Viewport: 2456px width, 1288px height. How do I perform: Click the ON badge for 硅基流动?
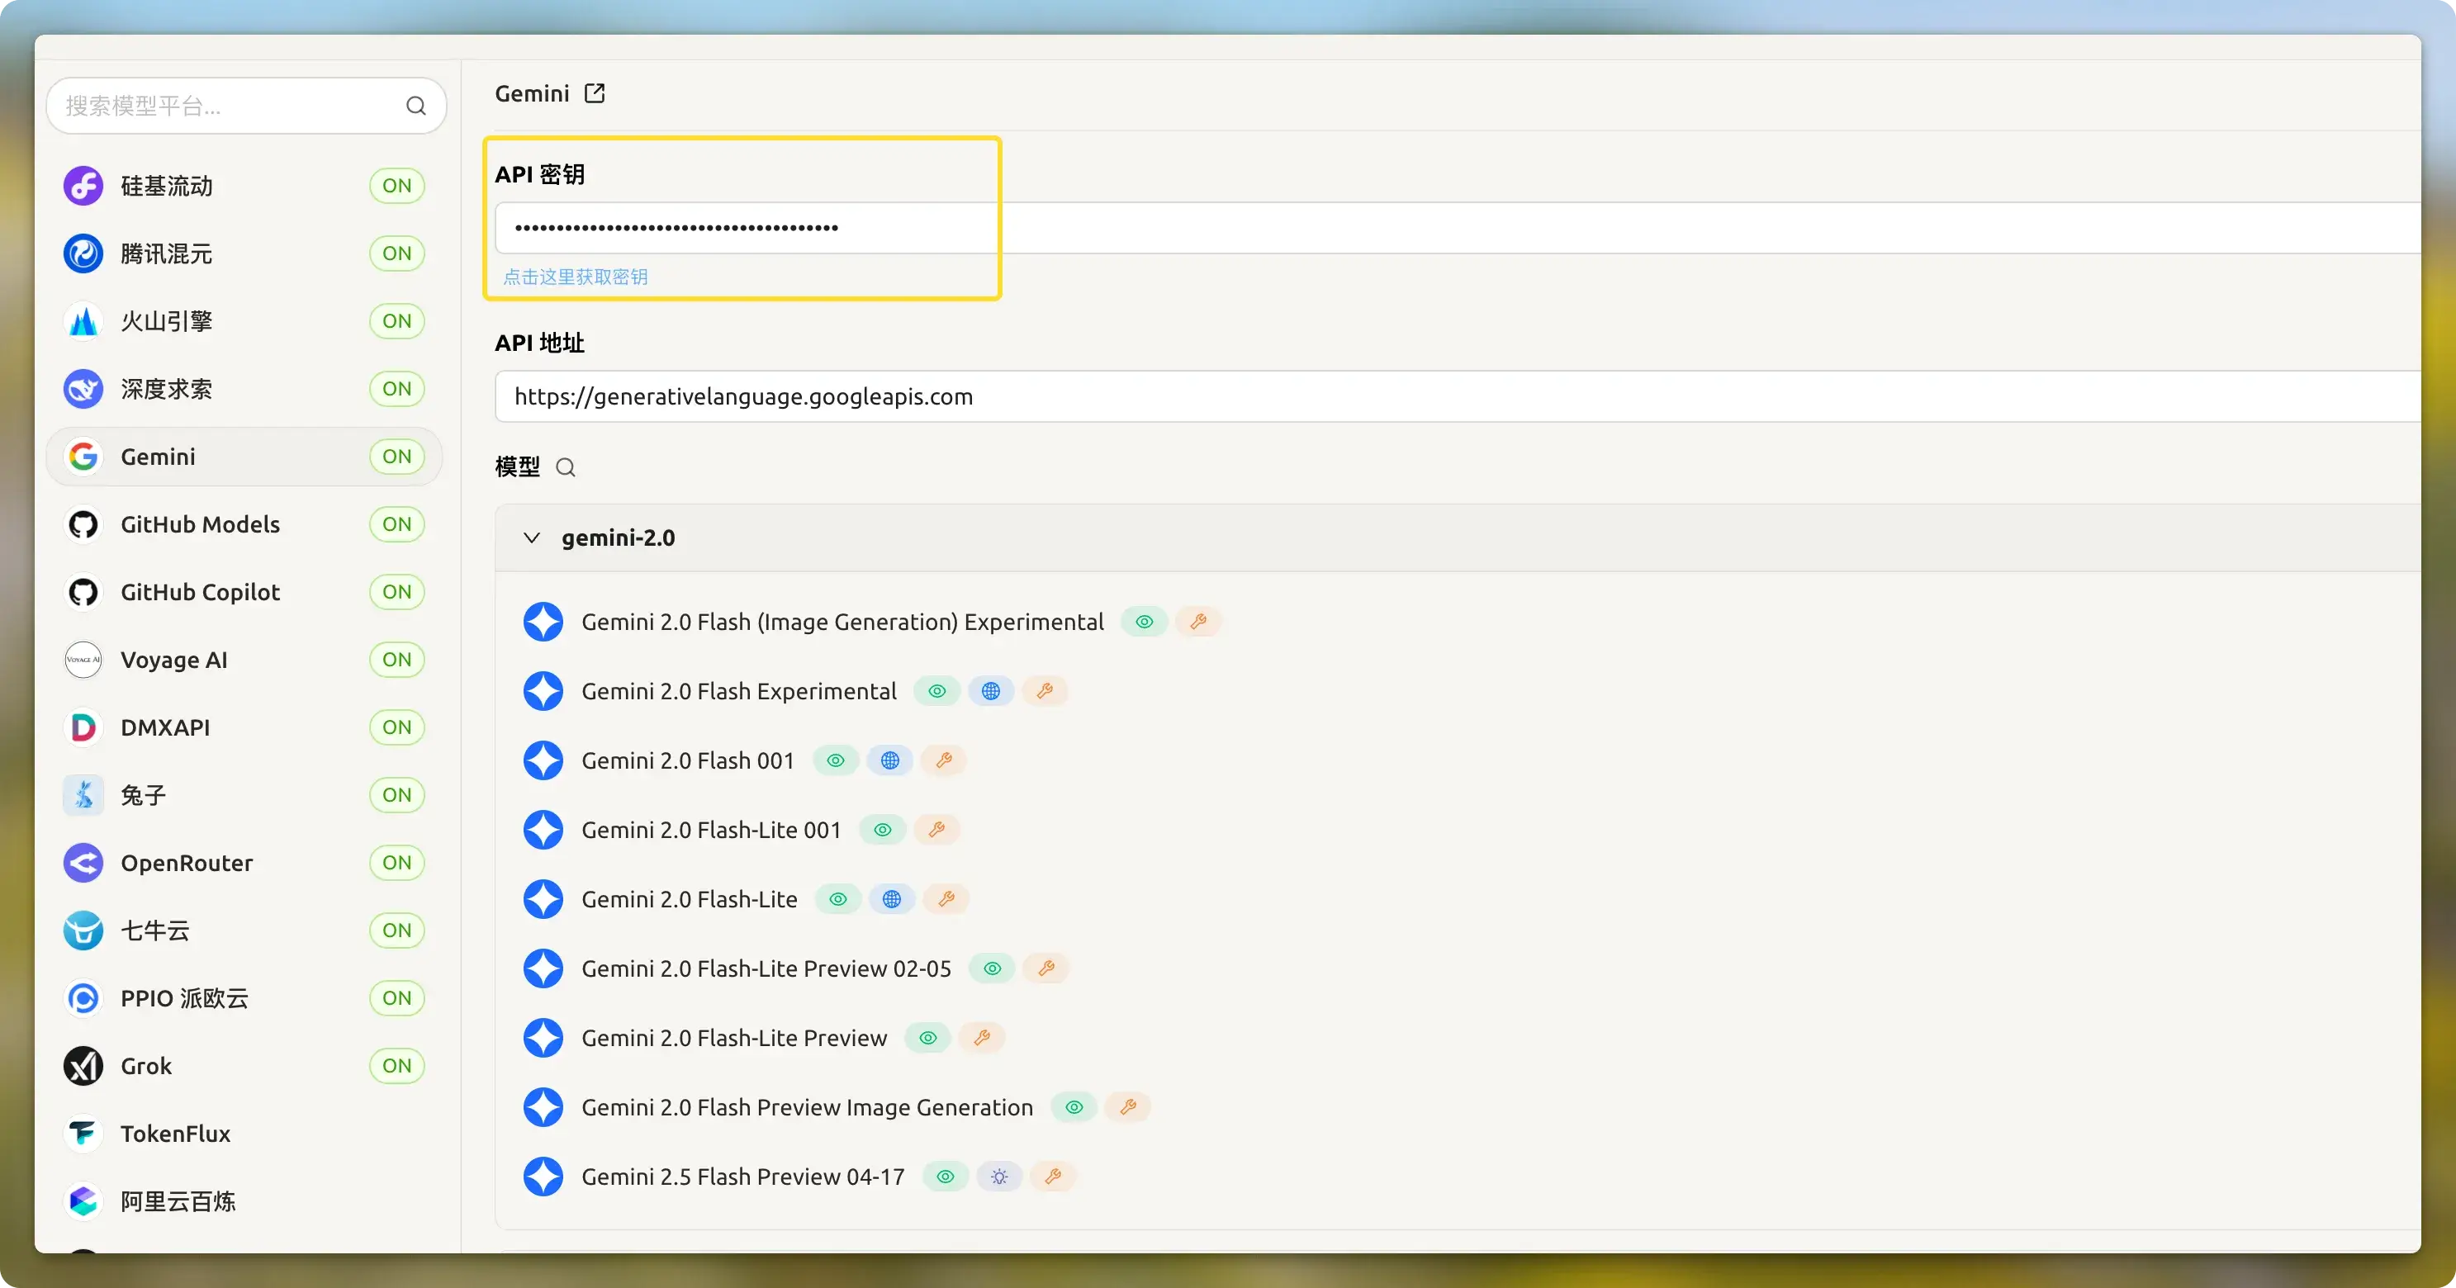pos(396,186)
